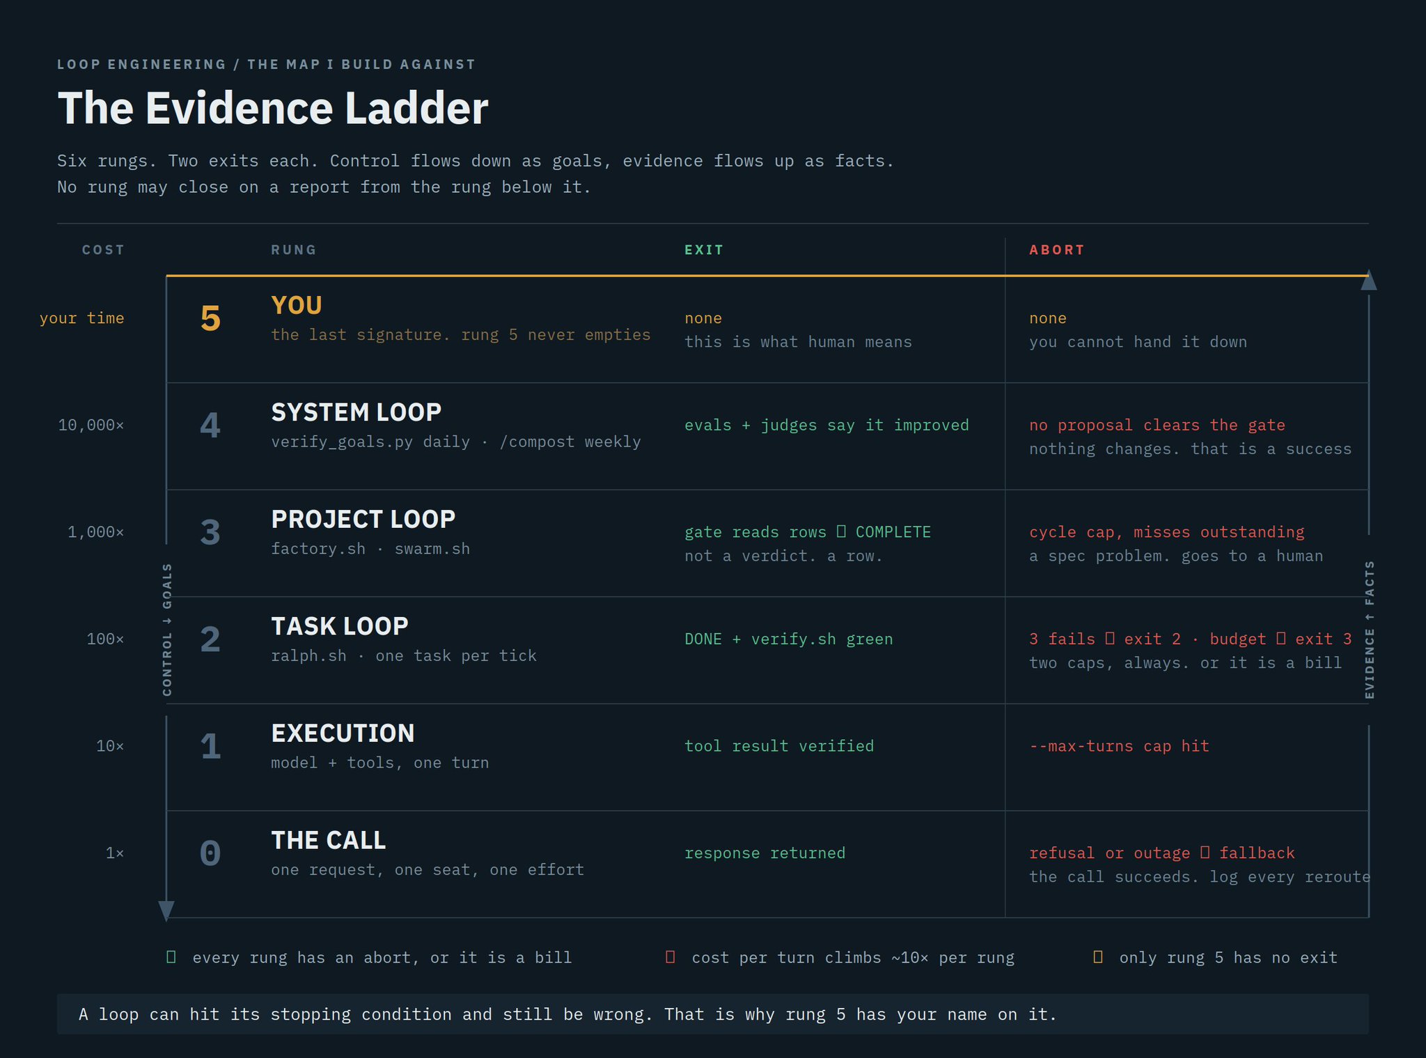Select the 'YOU' rung heading
1426x1058 pixels.
297,306
